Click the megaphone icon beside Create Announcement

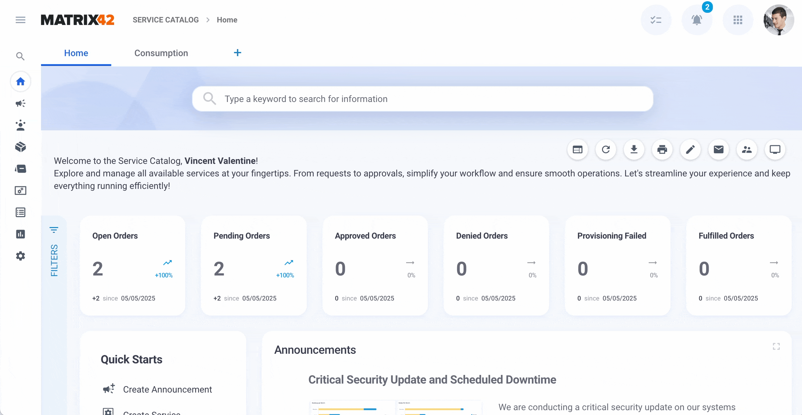point(109,389)
